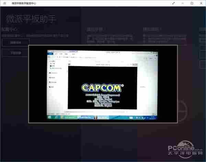Click the window title text 微派平板助手配置中心
The height and width of the screenshot is (162, 206).
tap(26, 3)
